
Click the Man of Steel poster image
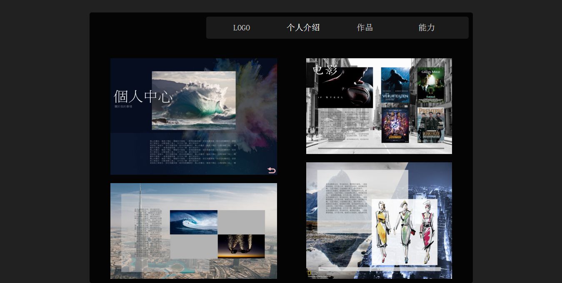pyautogui.click(x=345, y=88)
